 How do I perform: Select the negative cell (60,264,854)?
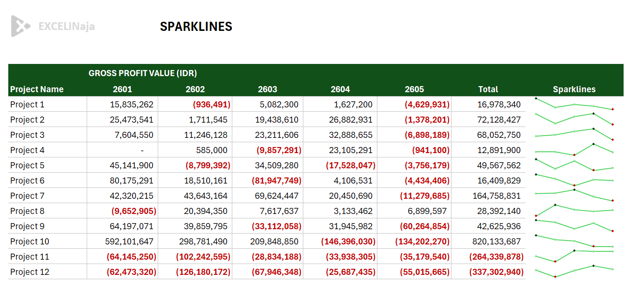click(x=414, y=226)
